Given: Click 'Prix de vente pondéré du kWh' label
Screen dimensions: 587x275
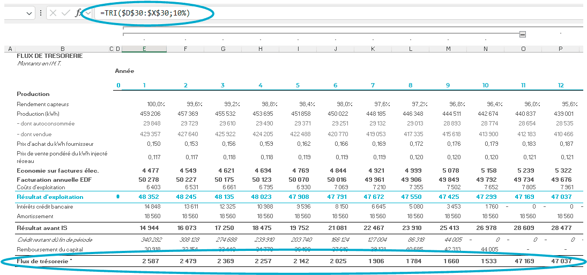Looking at the screenshot, I should (62, 157).
